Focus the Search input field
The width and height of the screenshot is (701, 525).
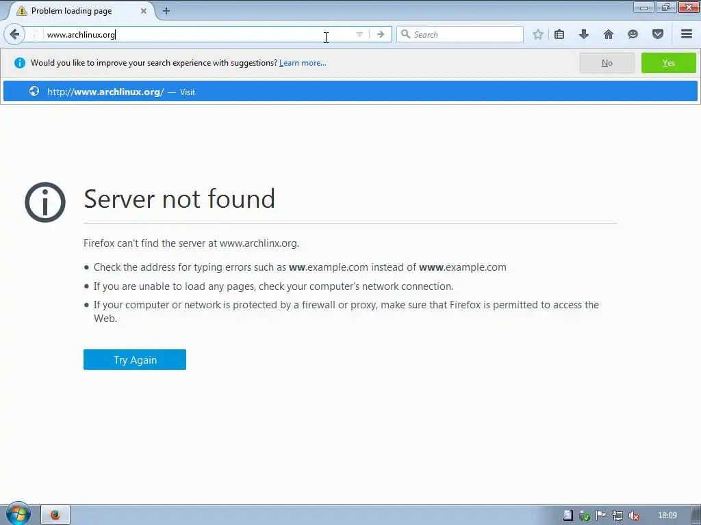tap(460, 34)
